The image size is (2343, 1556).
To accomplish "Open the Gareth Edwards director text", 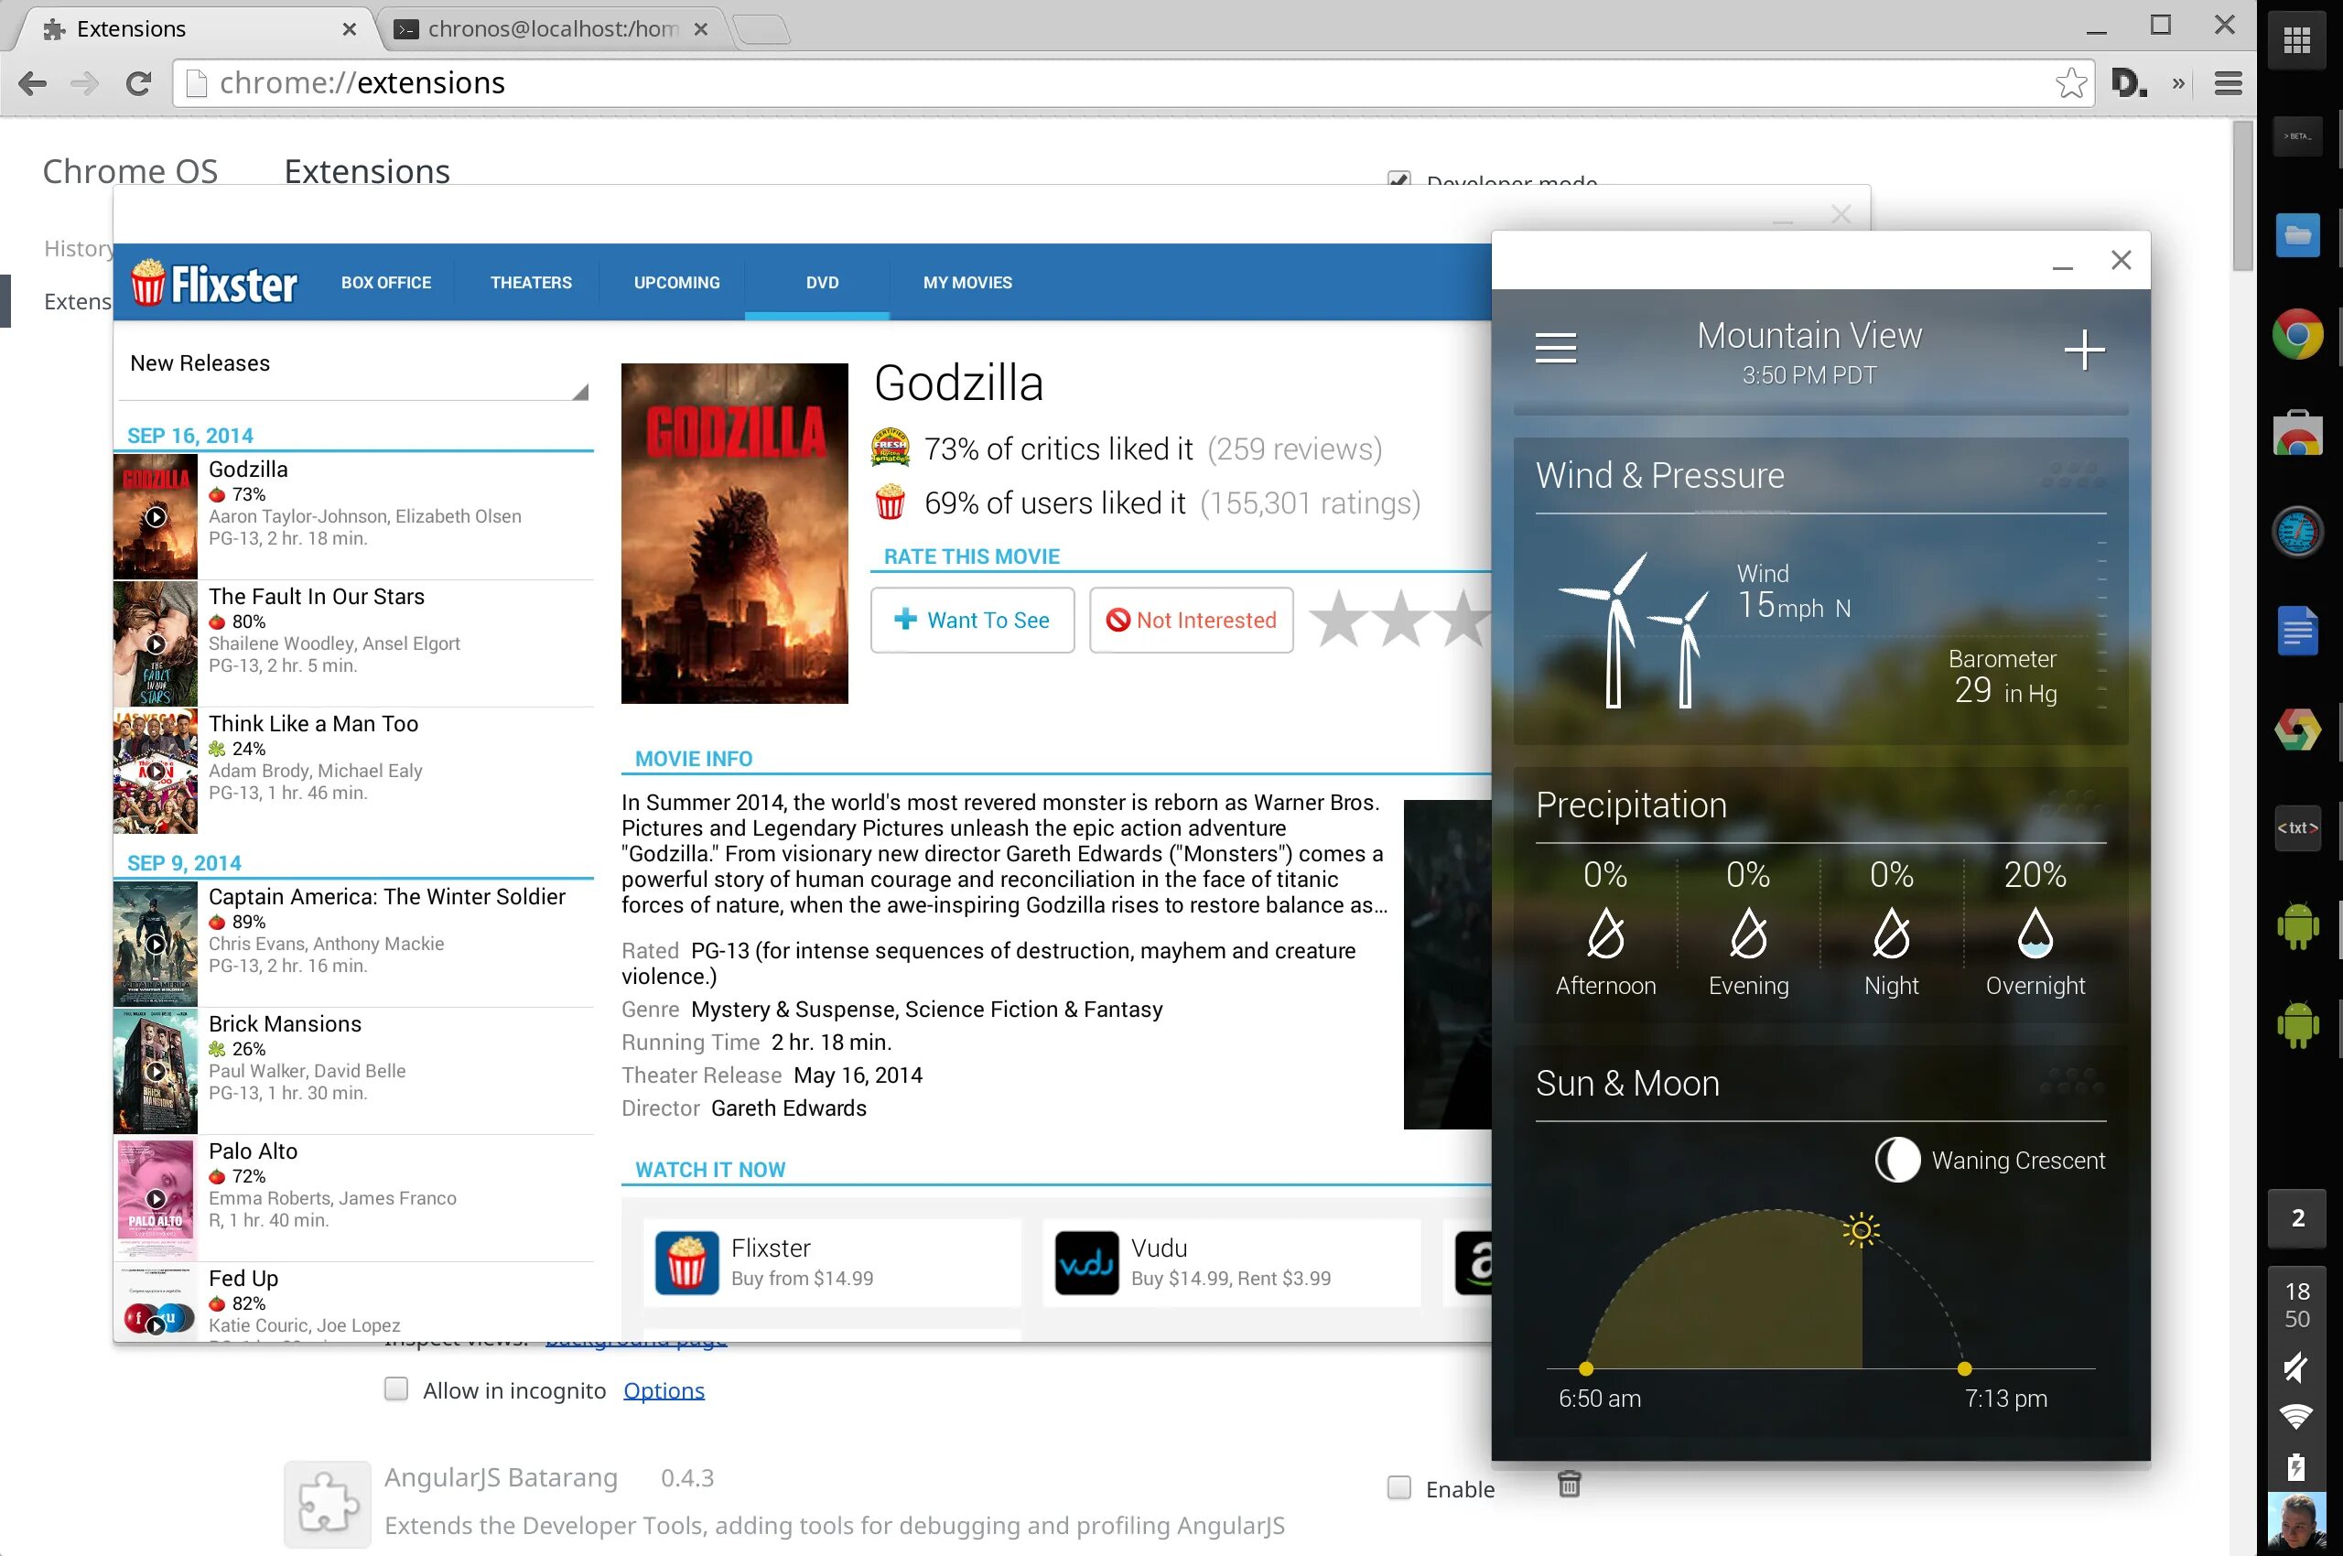I will coord(789,1108).
